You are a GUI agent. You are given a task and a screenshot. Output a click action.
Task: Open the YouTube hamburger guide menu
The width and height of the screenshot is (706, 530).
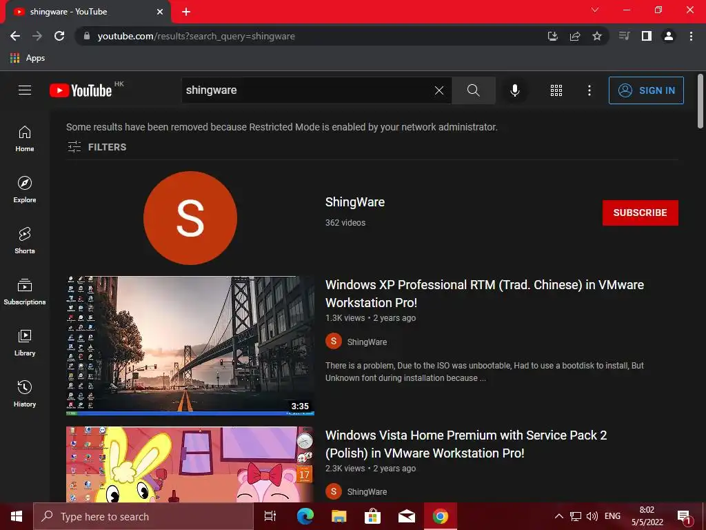pyautogui.click(x=25, y=90)
